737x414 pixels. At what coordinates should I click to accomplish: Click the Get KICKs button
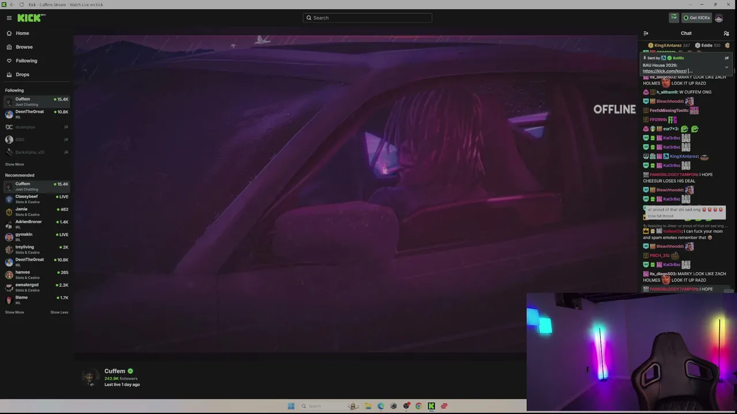click(x=697, y=18)
